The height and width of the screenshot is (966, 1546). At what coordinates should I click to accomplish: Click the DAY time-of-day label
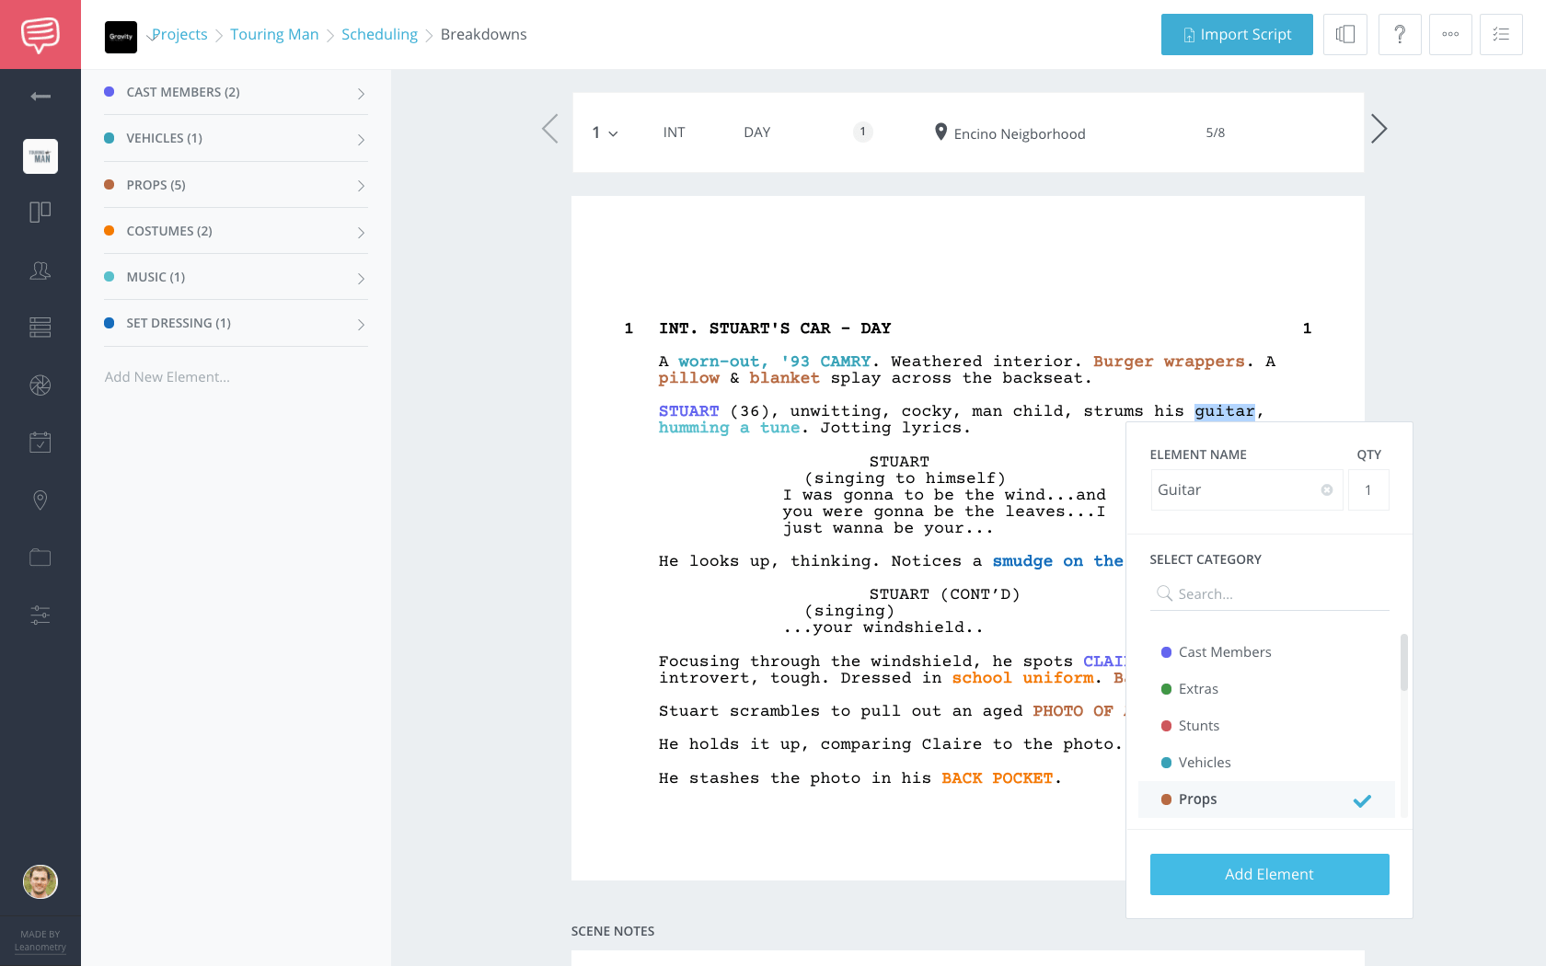coord(756,132)
